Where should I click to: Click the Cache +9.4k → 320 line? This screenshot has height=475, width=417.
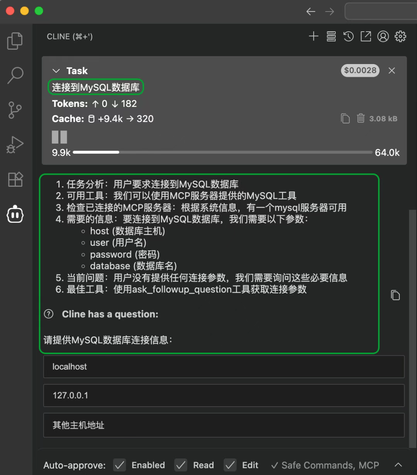(x=103, y=118)
